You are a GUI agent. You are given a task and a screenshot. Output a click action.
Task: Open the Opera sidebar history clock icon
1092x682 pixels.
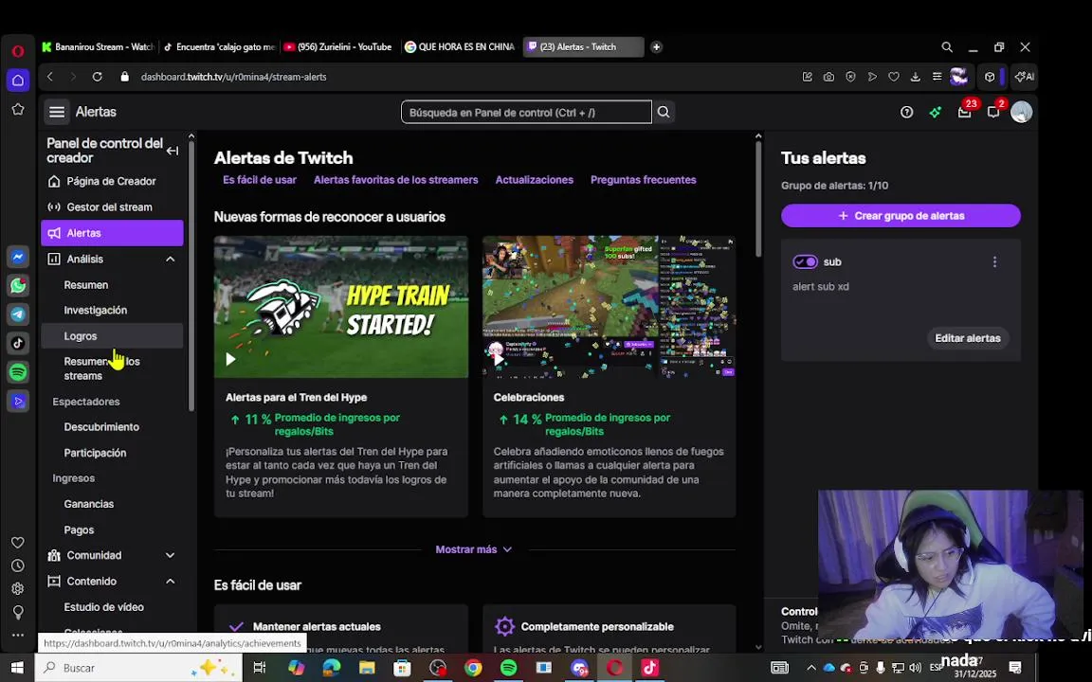click(x=18, y=565)
